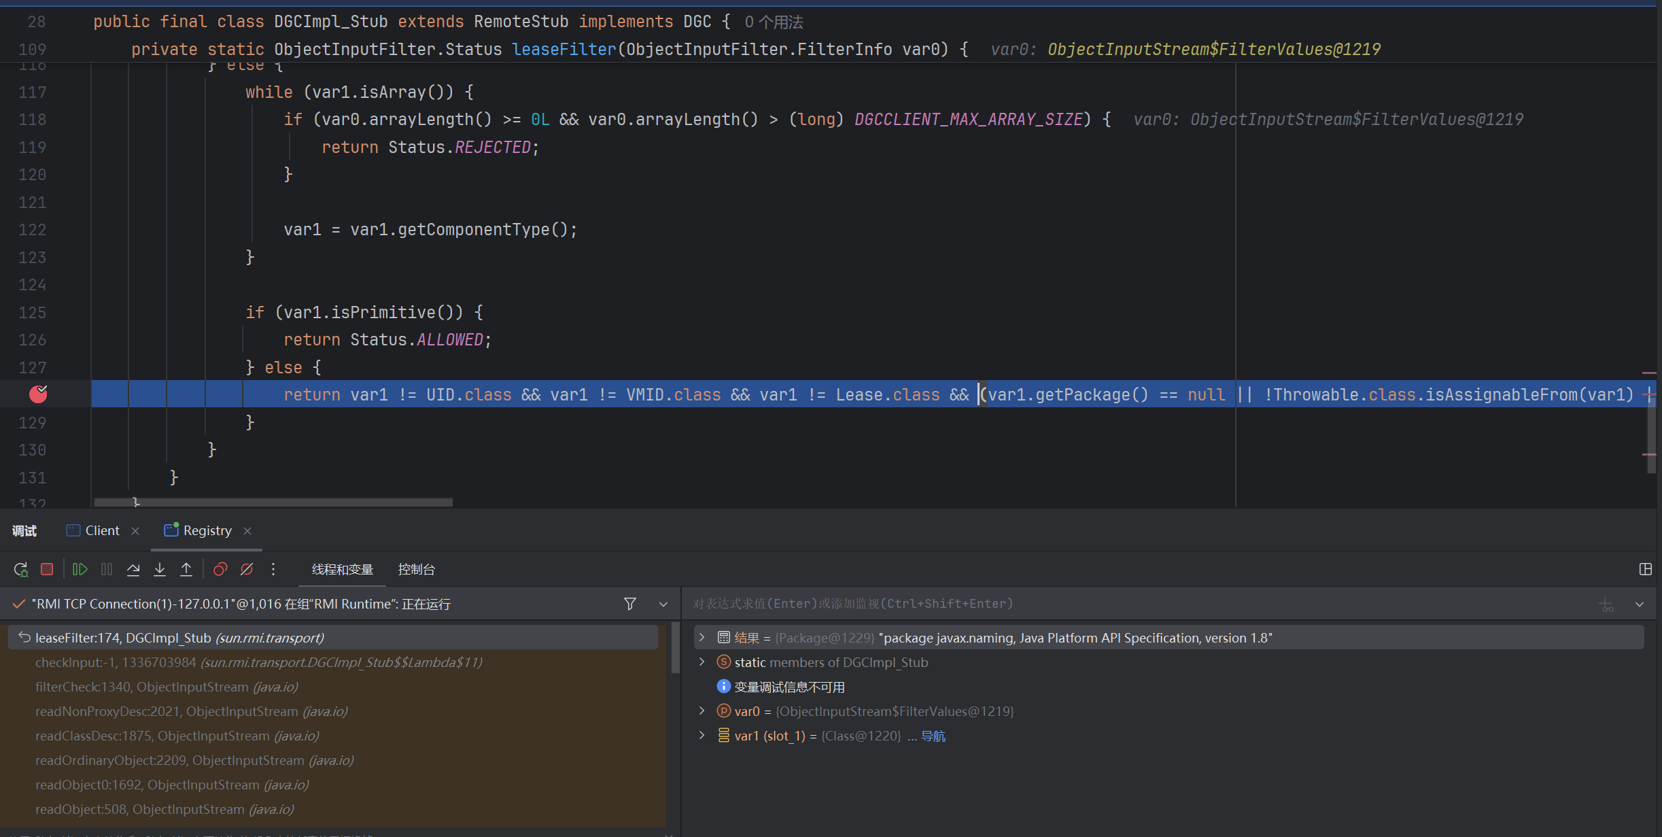
Task: Switch to the Client debug tab
Action: coord(102,530)
